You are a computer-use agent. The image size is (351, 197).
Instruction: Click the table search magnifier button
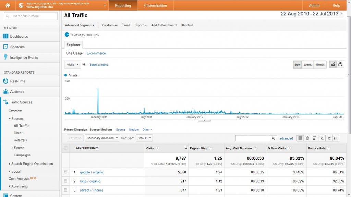click(x=274, y=138)
